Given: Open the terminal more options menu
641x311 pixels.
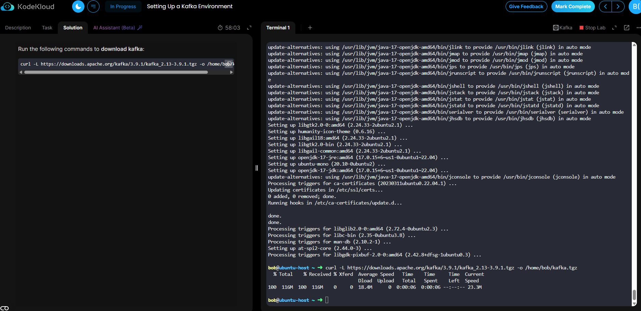Looking at the screenshot, I should tap(639, 28).
